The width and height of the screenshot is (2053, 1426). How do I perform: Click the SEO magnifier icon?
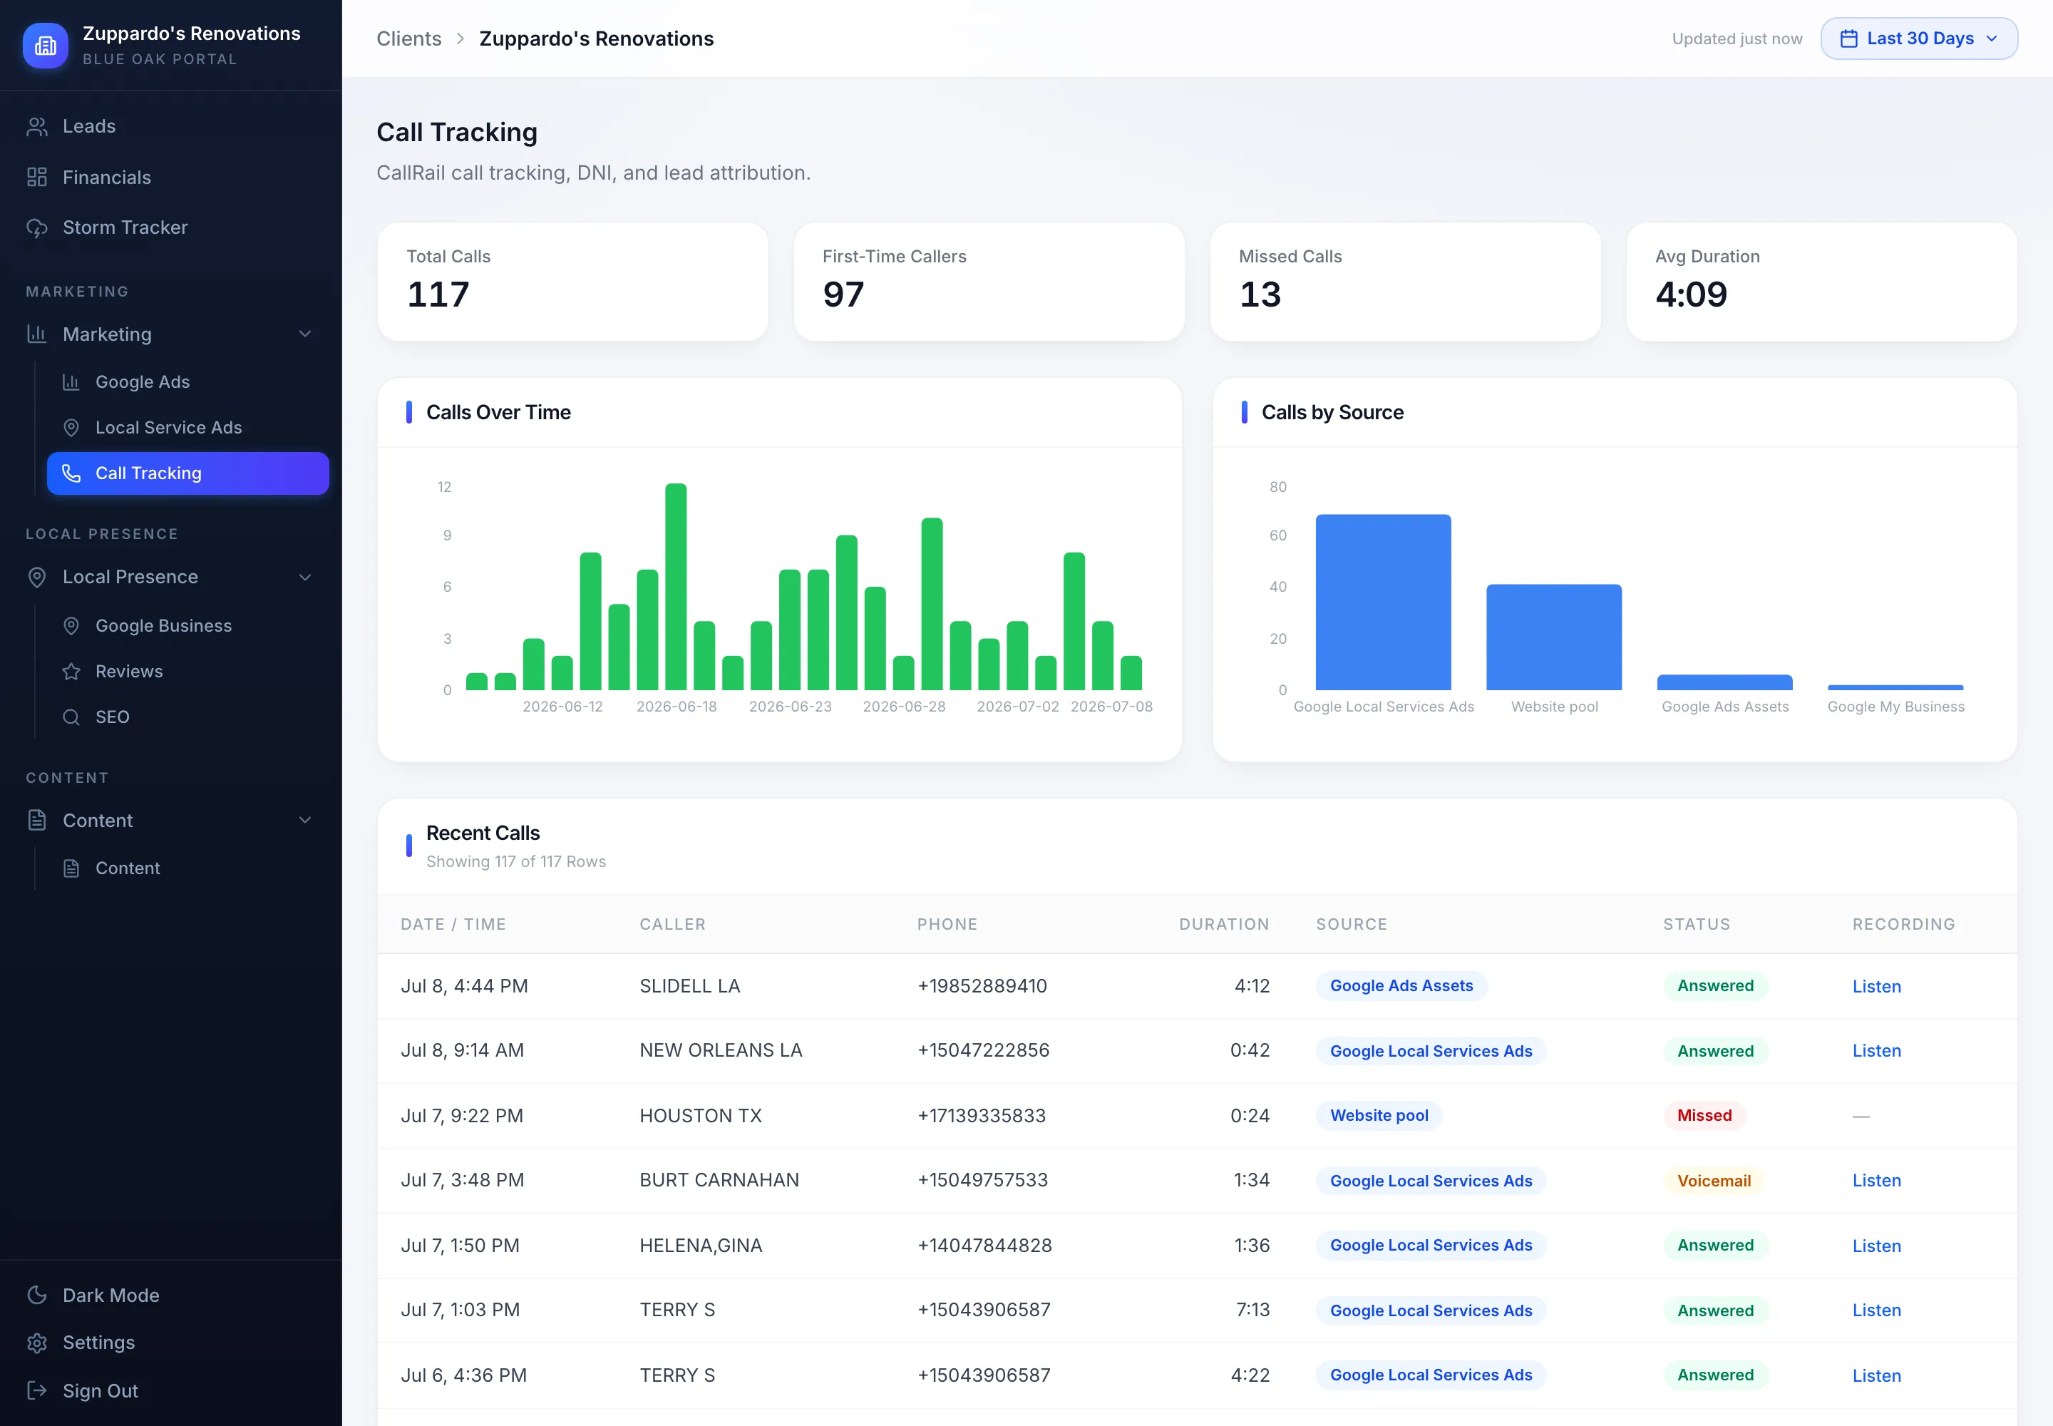(x=71, y=717)
